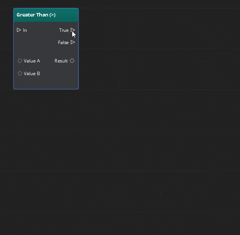Screen dimensions: 240x235
Task: Click the In execution input arrow pin
Action: [19, 30]
